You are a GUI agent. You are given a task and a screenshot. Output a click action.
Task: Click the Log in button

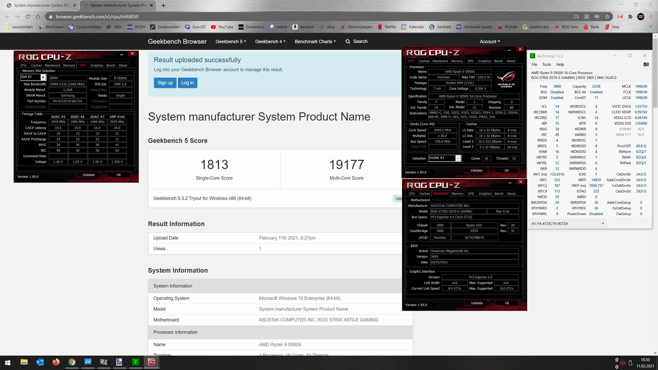pyautogui.click(x=188, y=83)
